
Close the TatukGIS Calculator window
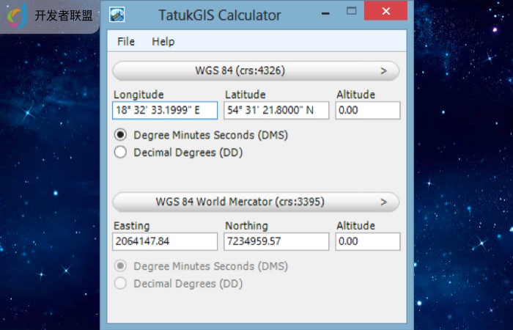point(386,11)
